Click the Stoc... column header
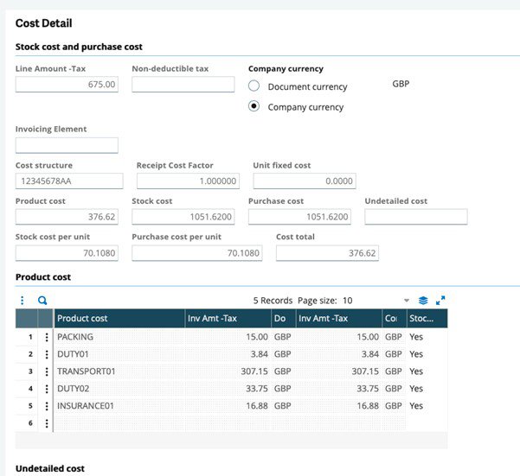 [427, 319]
